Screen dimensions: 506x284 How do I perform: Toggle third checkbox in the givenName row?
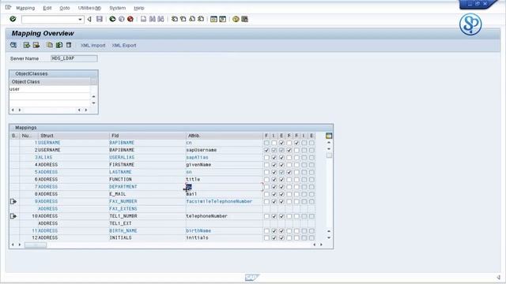coord(281,165)
